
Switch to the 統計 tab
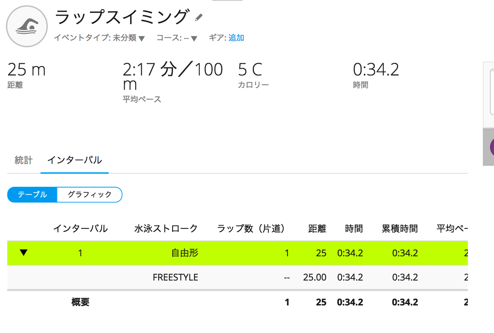coord(24,160)
